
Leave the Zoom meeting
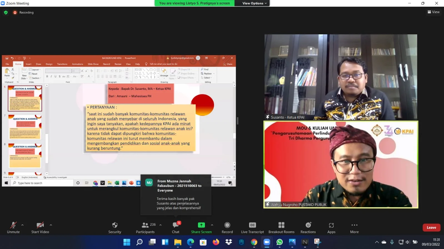(x=431, y=227)
